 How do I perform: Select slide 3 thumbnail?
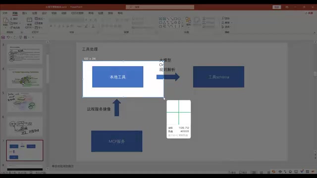25,54
